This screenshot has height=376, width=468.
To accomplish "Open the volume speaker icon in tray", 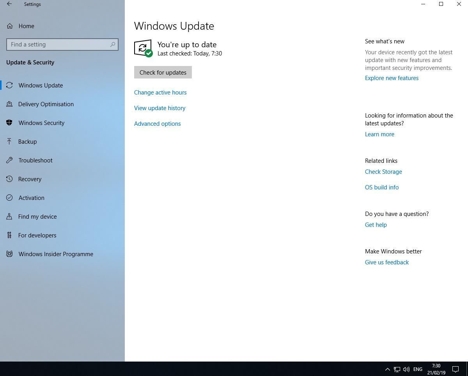I will click(x=406, y=369).
